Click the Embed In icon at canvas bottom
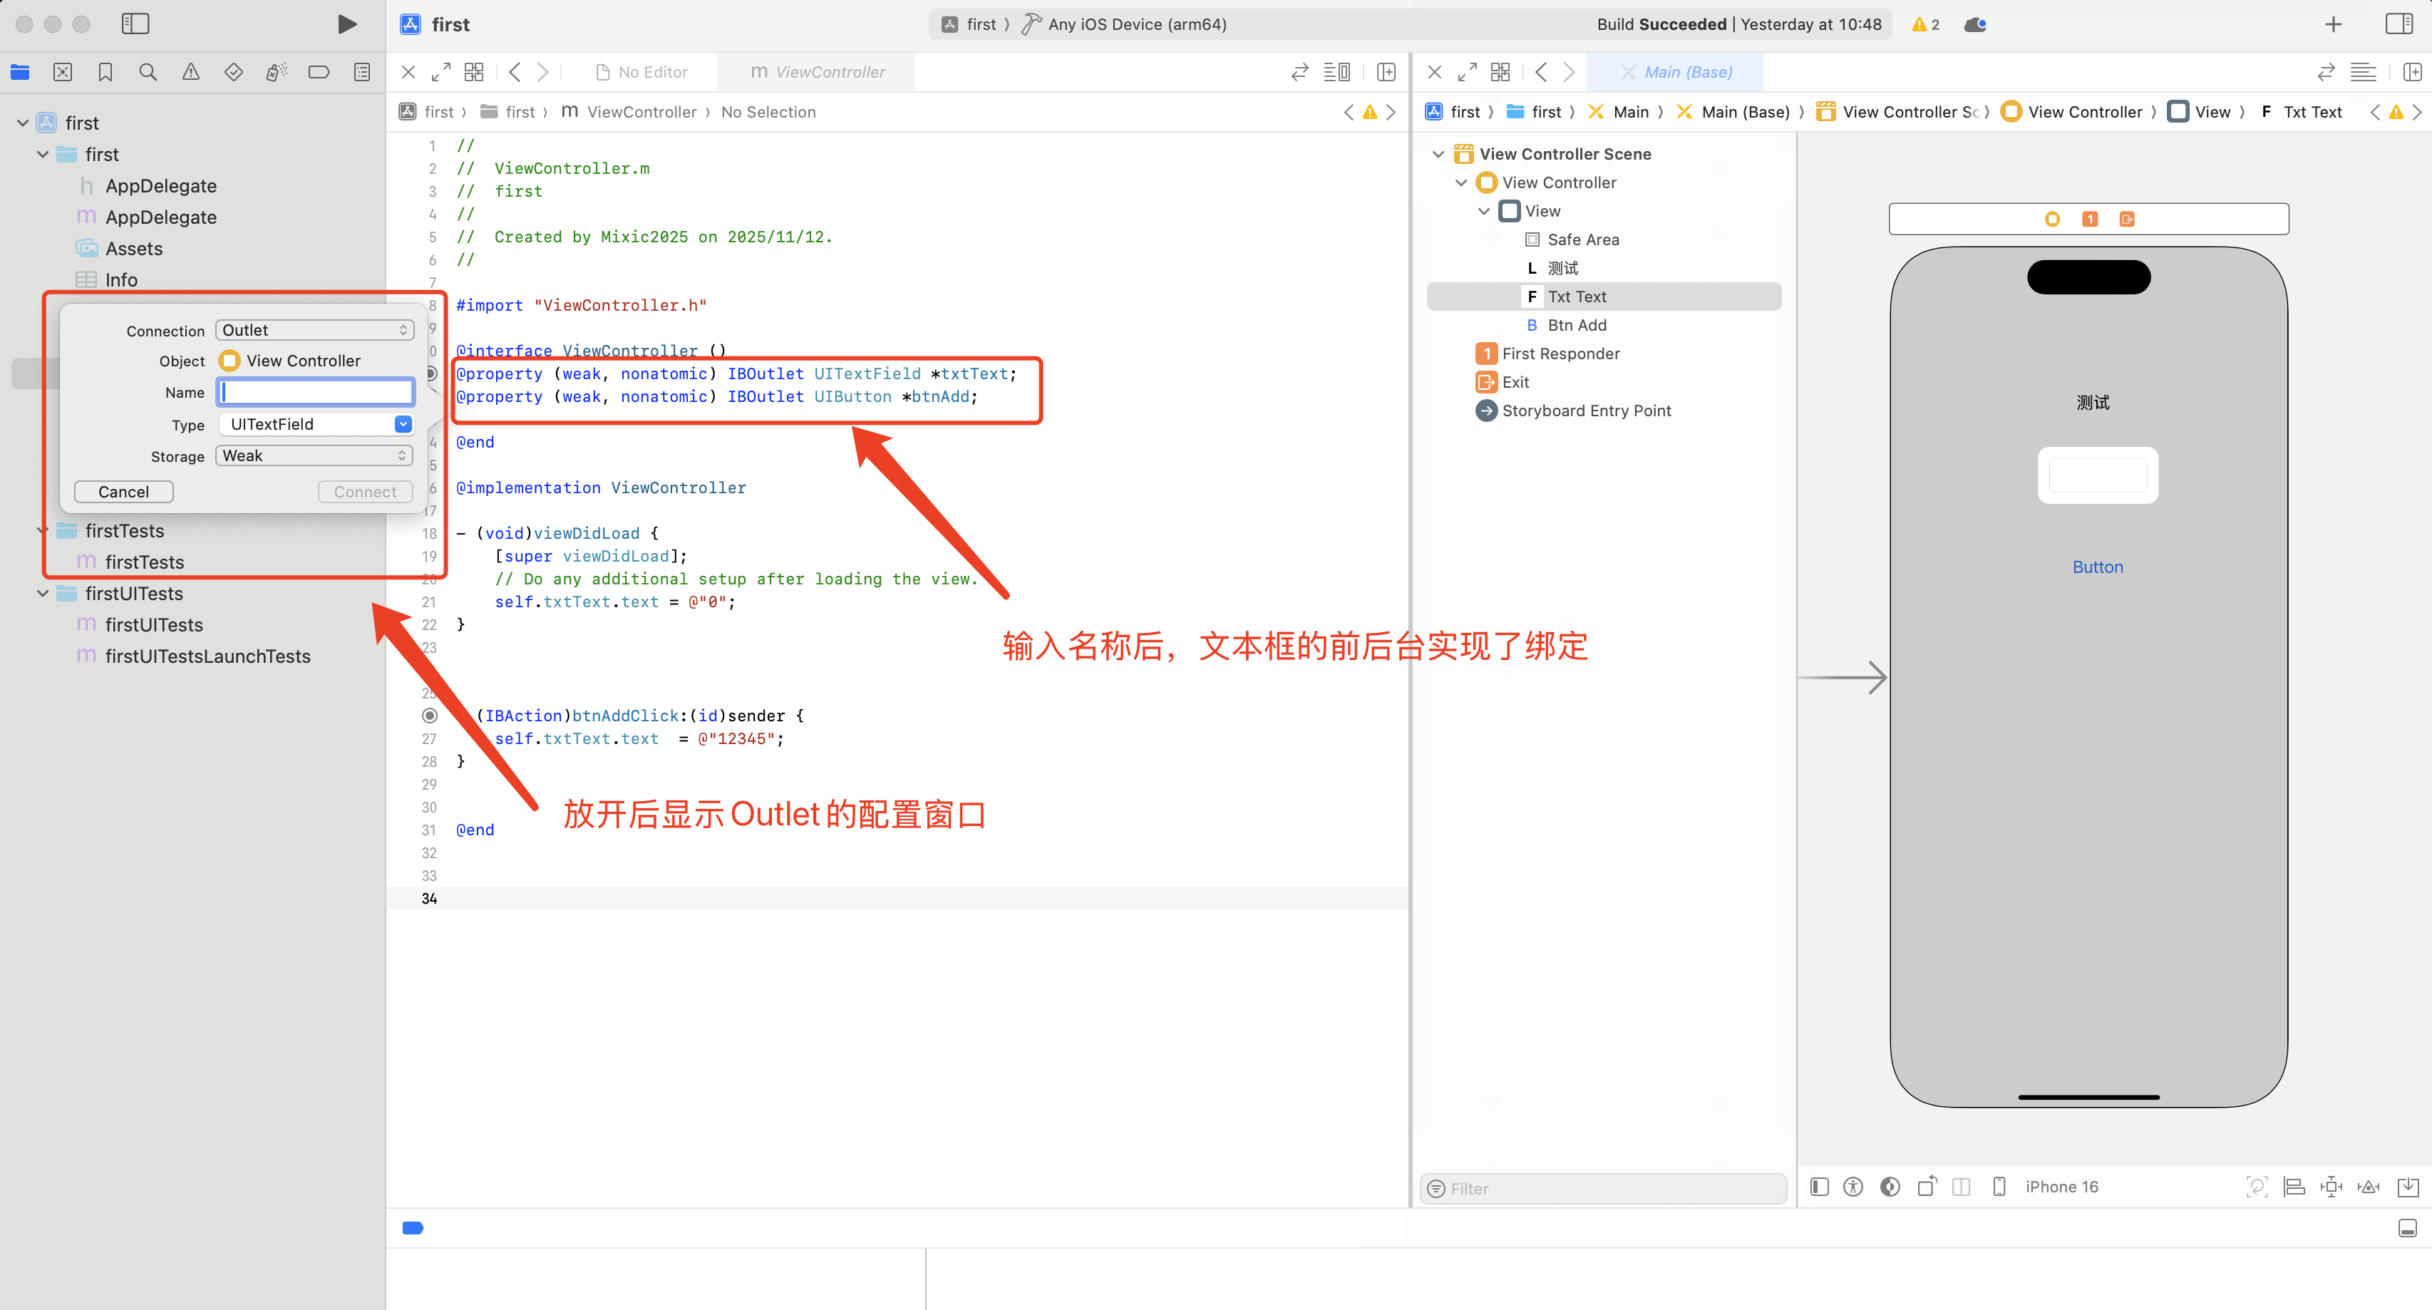This screenshot has height=1310, width=2432. (x=2408, y=1187)
